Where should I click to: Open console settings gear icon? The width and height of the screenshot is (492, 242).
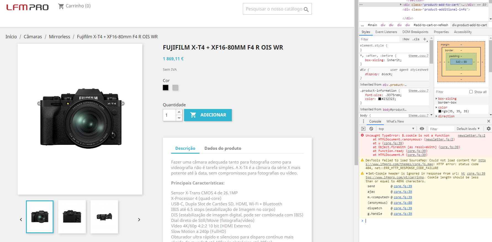coord(489,129)
